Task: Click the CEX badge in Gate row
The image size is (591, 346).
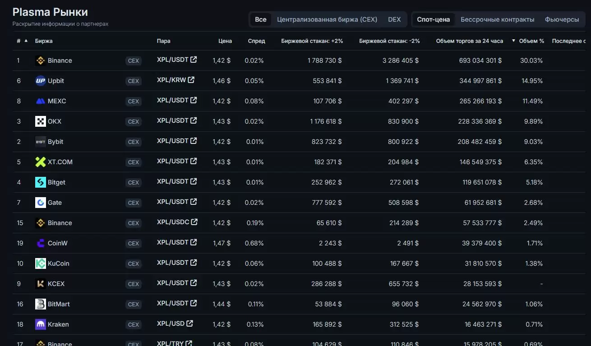Action: [x=134, y=203]
